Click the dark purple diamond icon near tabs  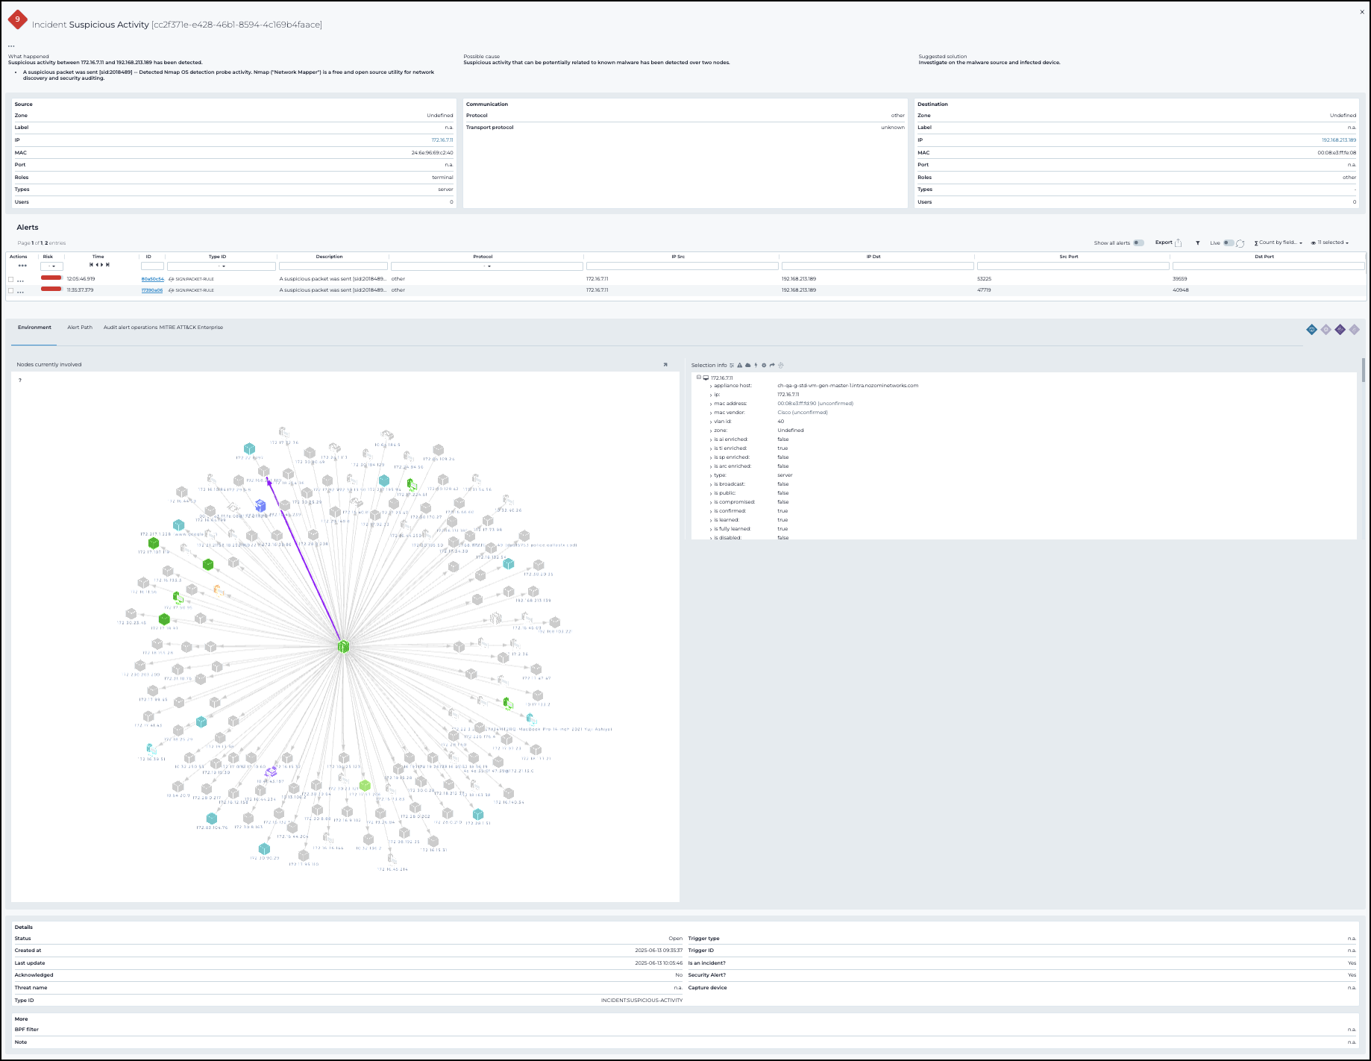(1340, 330)
